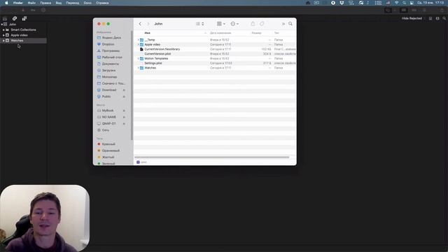The height and width of the screenshot is (252, 448).
Task: Open the Вид menu
Action: coord(59,3)
